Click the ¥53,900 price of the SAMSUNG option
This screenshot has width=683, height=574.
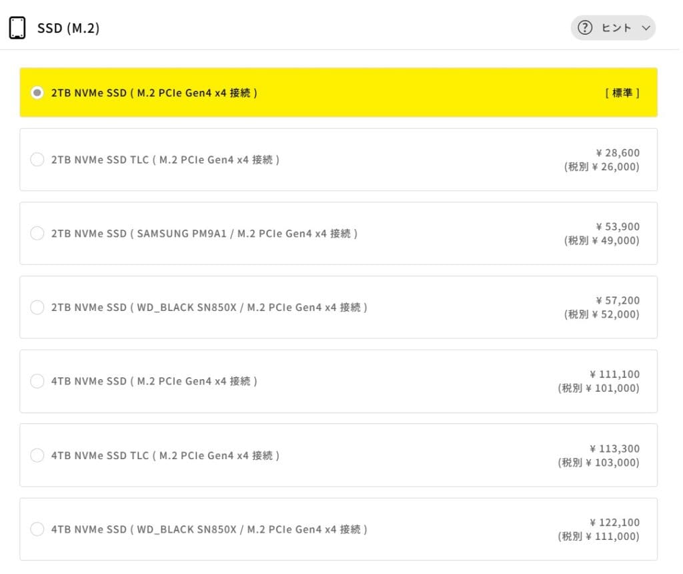point(618,227)
